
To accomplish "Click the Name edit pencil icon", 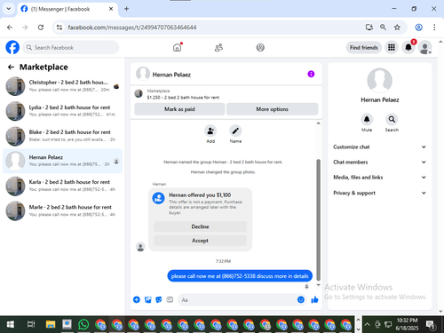I will coord(235,131).
